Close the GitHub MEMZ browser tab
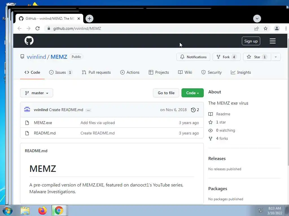Screen dimensions: 289x216 pos(79,19)
